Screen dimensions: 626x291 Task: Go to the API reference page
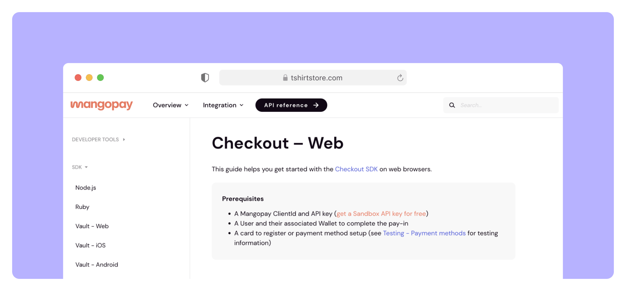coord(291,105)
